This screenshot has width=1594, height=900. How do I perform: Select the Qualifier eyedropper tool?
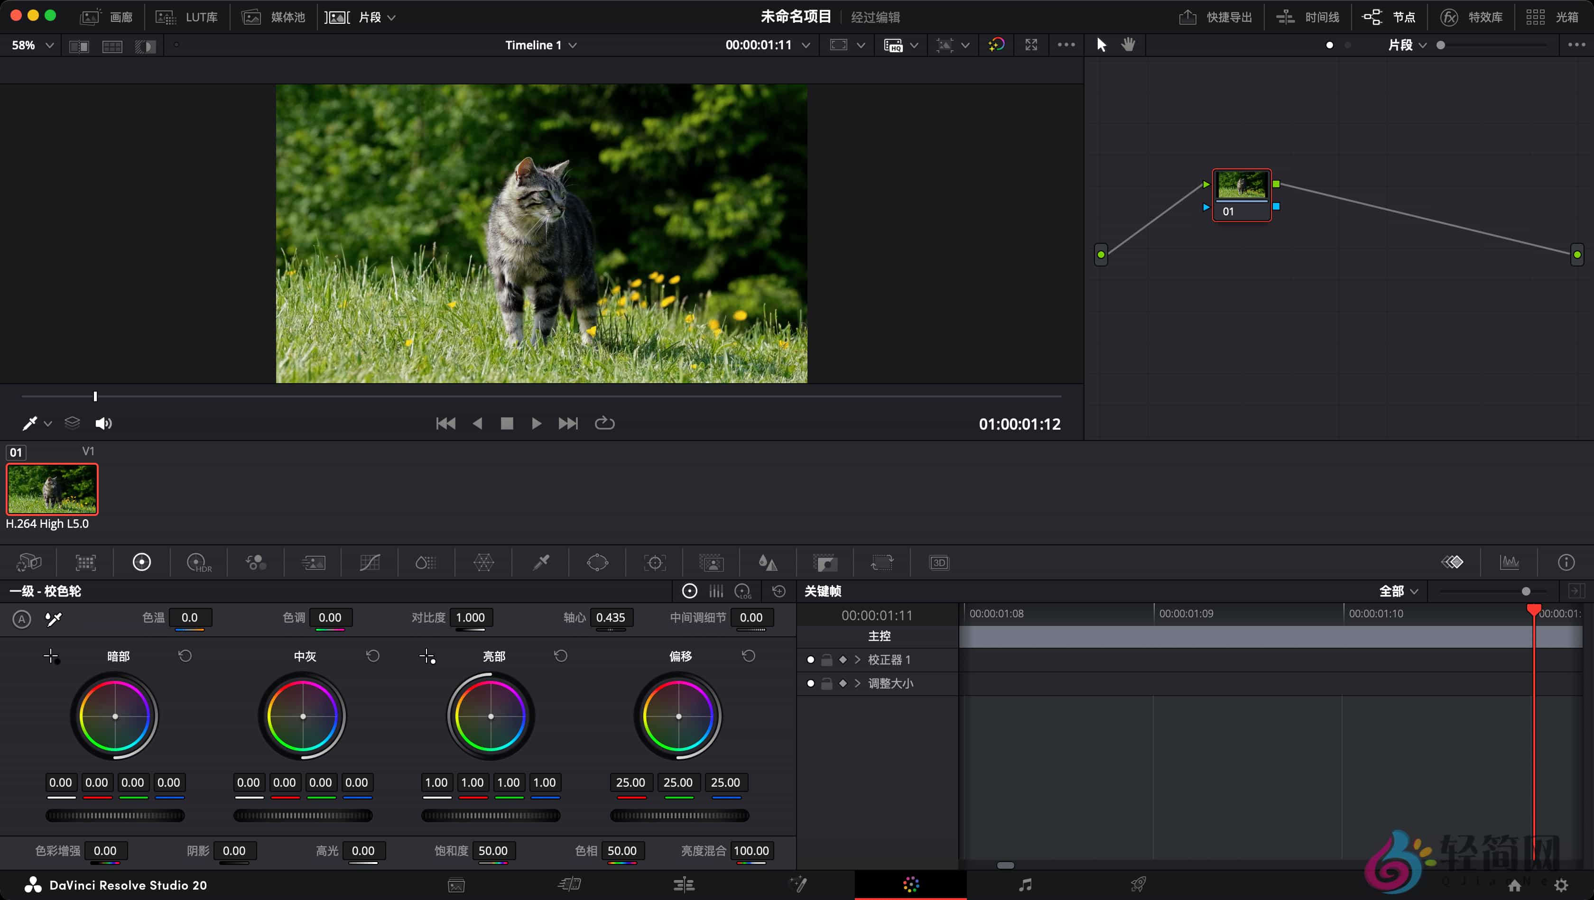point(539,561)
